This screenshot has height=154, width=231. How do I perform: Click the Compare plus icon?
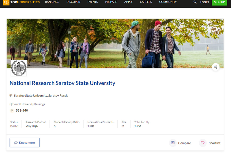(173, 143)
